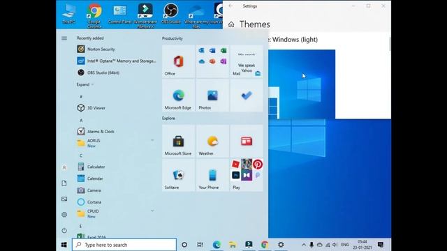Click the Settings gear on taskbar
447x251 pixels.
click(281, 245)
